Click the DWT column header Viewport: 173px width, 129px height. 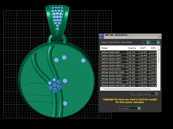point(144,48)
